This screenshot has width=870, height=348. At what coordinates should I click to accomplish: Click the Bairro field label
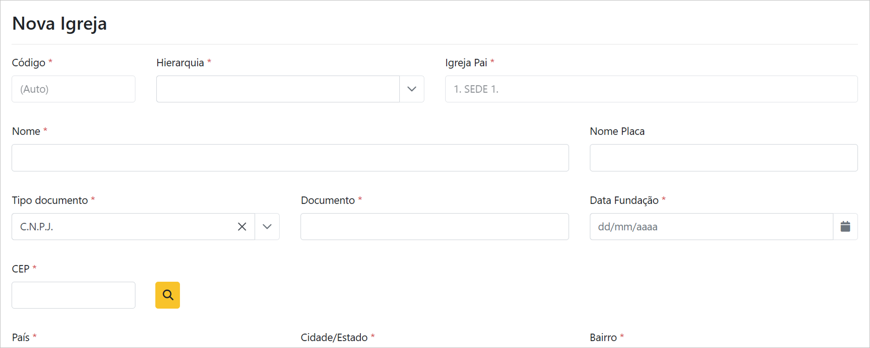coord(603,337)
